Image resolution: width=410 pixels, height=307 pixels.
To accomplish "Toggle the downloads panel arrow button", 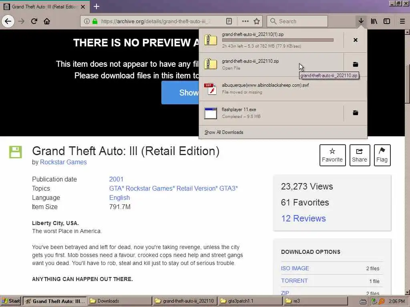I will [x=361, y=21].
